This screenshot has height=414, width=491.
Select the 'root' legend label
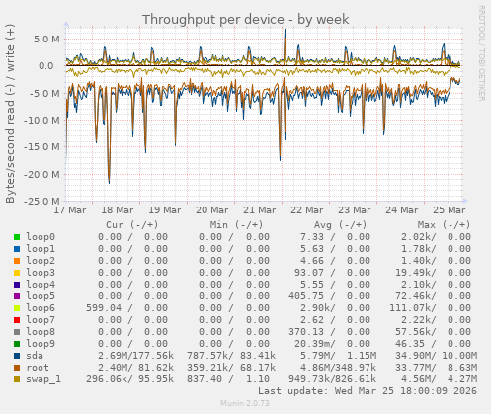point(38,368)
